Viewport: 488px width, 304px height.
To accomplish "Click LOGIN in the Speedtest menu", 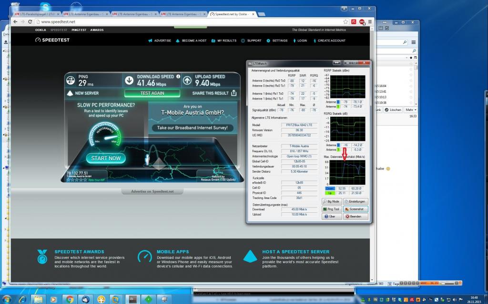I will point(300,41).
